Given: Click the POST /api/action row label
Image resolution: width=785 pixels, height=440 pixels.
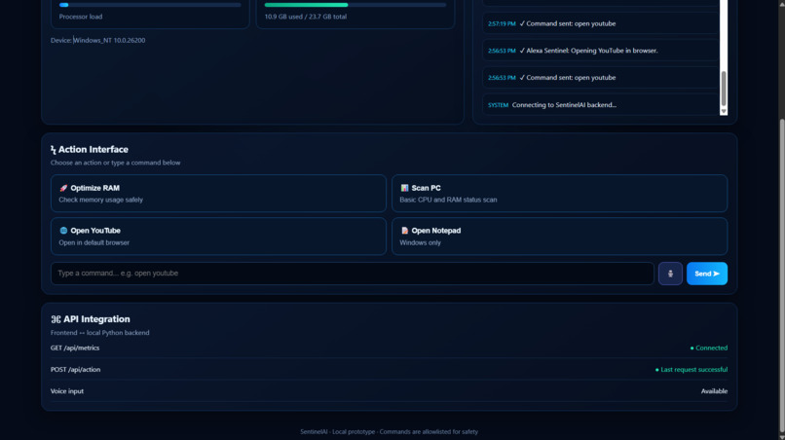Looking at the screenshot, I should click(76, 369).
